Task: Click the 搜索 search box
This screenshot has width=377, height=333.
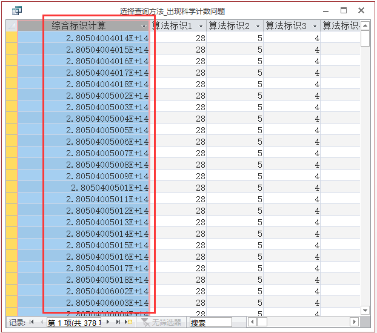Action: click(x=210, y=323)
